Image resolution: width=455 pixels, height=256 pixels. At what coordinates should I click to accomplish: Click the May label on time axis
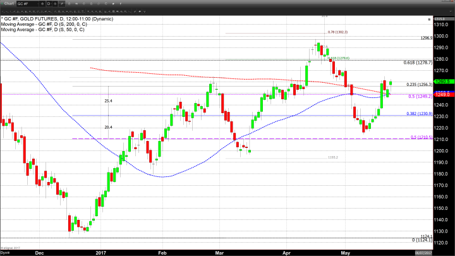click(345, 253)
